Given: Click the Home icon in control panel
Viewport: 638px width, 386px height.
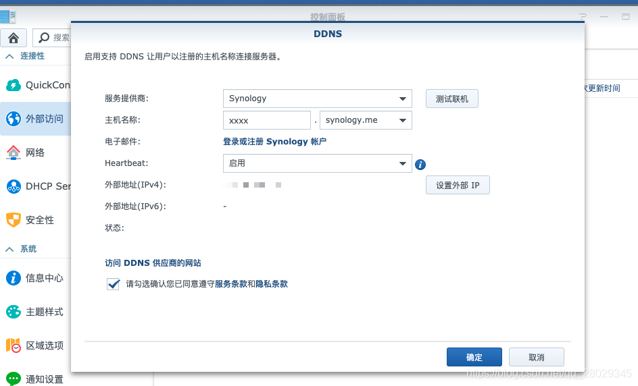Looking at the screenshot, I should (x=14, y=38).
